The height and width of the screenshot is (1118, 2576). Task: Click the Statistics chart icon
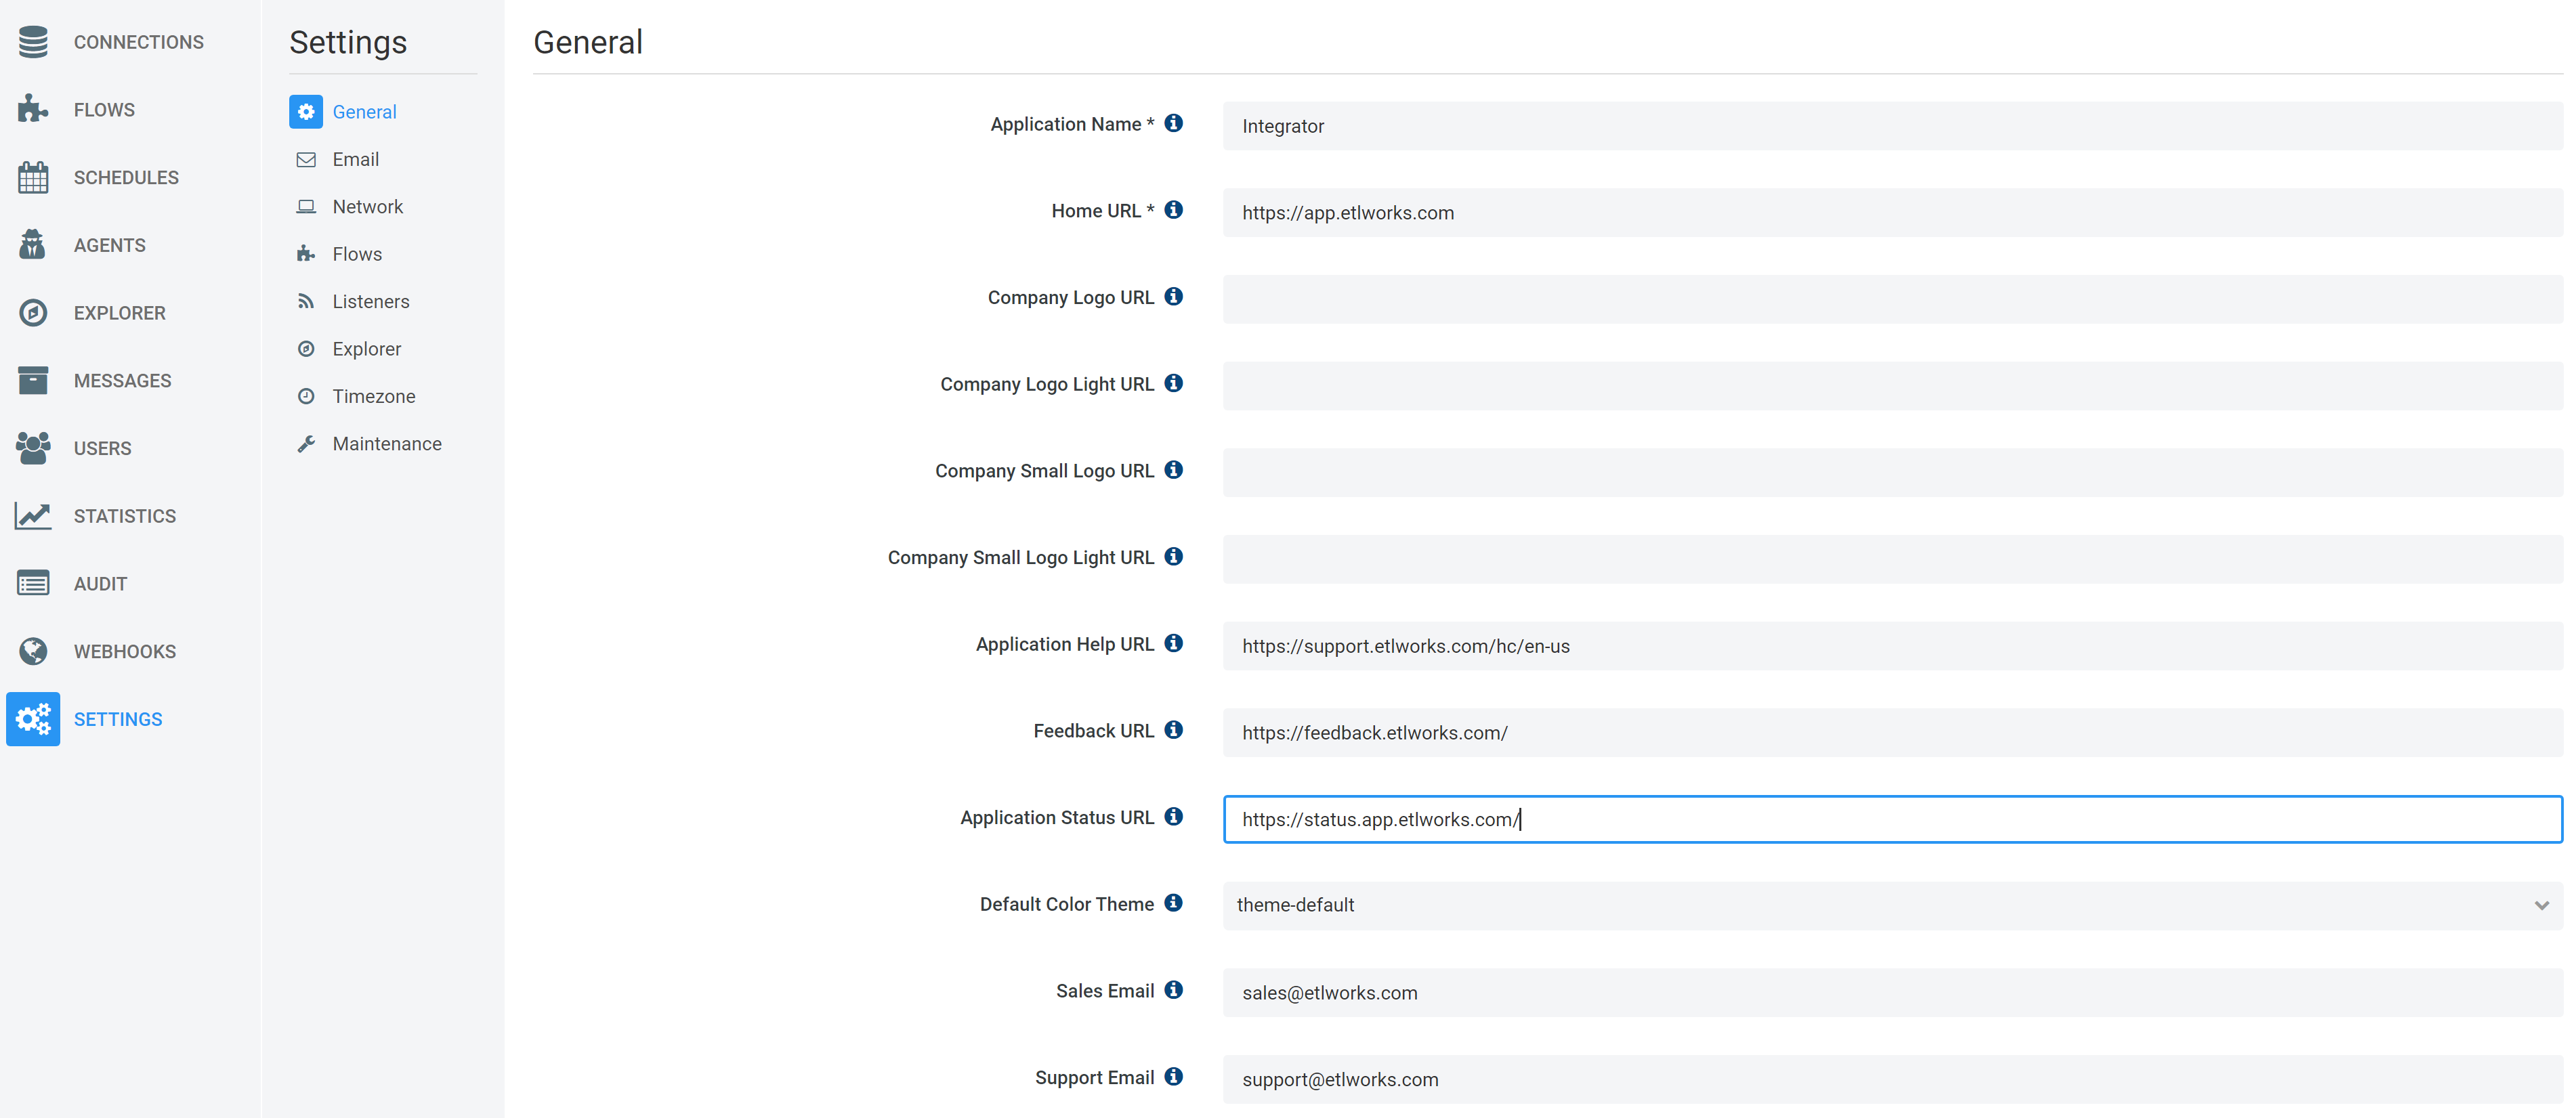(33, 516)
